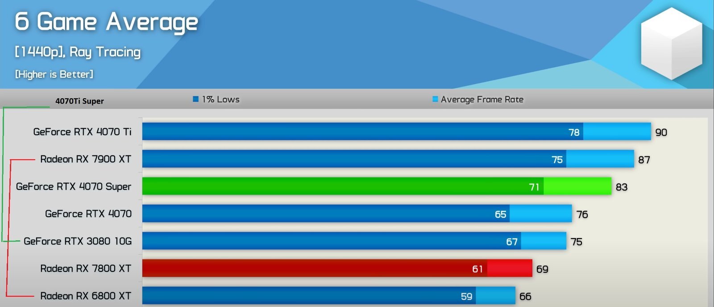Screen dimensions: 714x307
Task: Click the 'Average Frame Rate' legend label
Action: click(482, 100)
